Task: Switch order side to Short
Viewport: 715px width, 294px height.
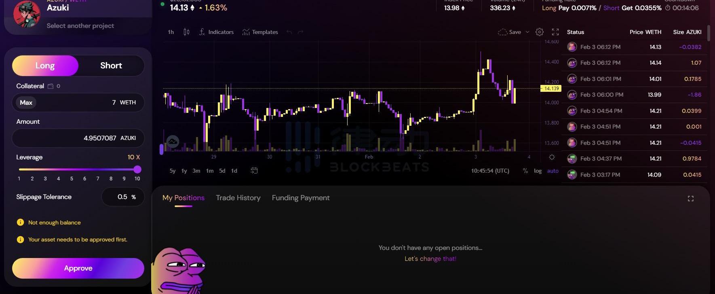Action: click(111, 66)
